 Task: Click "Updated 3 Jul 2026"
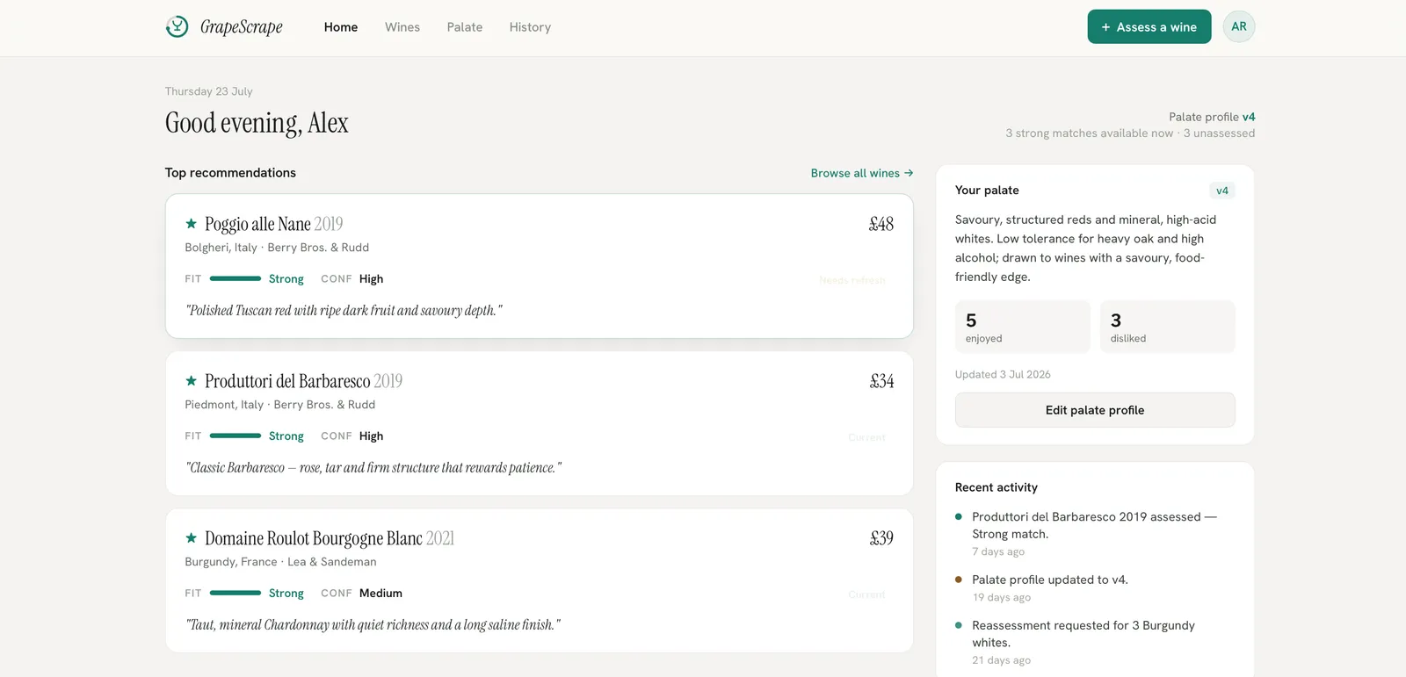point(1003,374)
